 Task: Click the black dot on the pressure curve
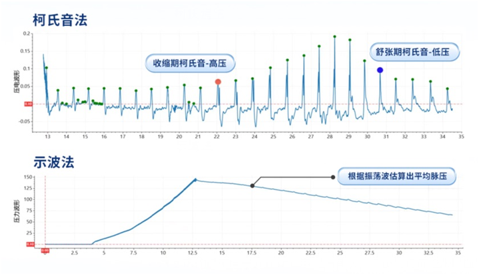[x=252, y=186]
